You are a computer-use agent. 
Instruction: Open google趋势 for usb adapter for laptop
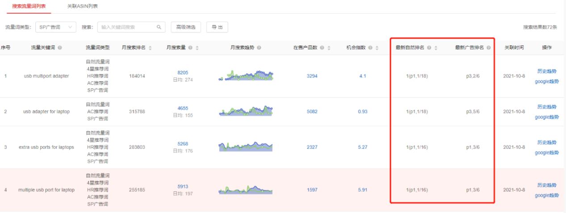(x=547, y=117)
